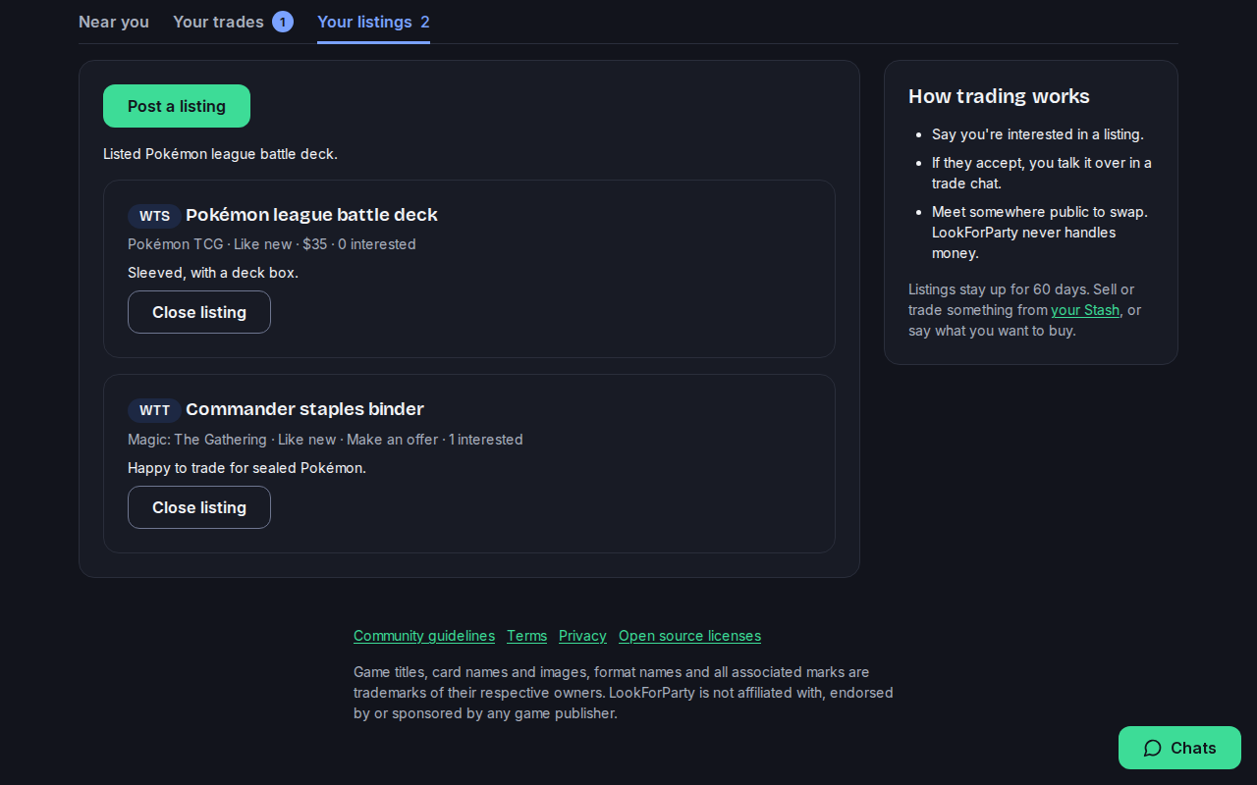This screenshot has width=1257, height=785.
Task: Open the Chats button
Action: coord(1179,748)
